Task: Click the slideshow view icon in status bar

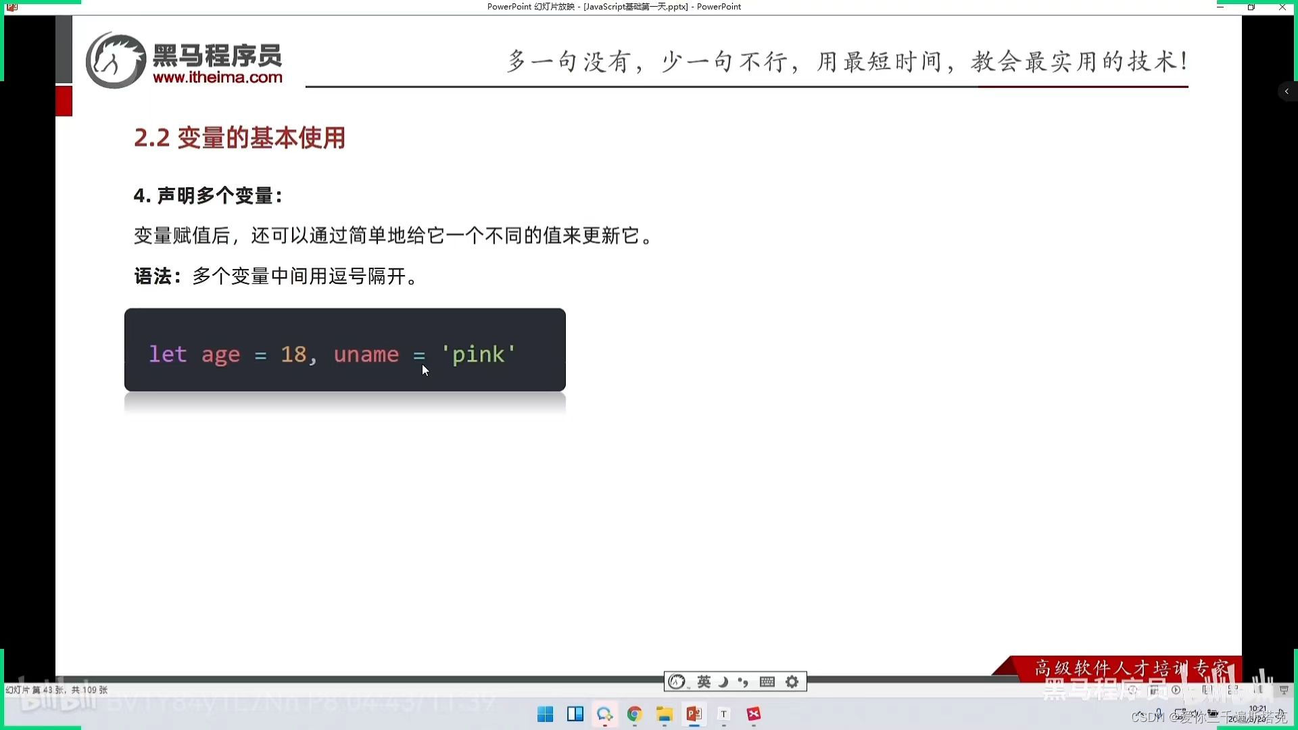Action: click(x=1284, y=690)
